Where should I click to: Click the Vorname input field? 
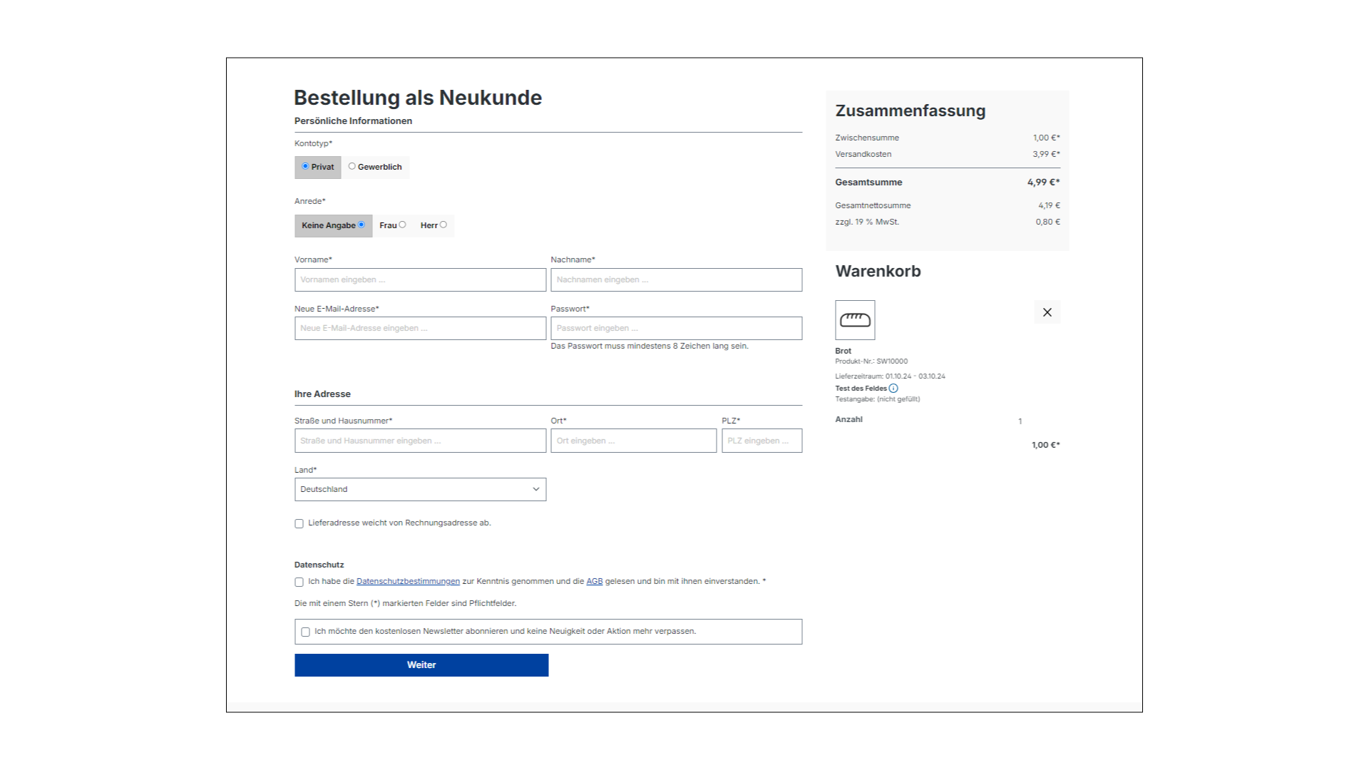(x=420, y=279)
